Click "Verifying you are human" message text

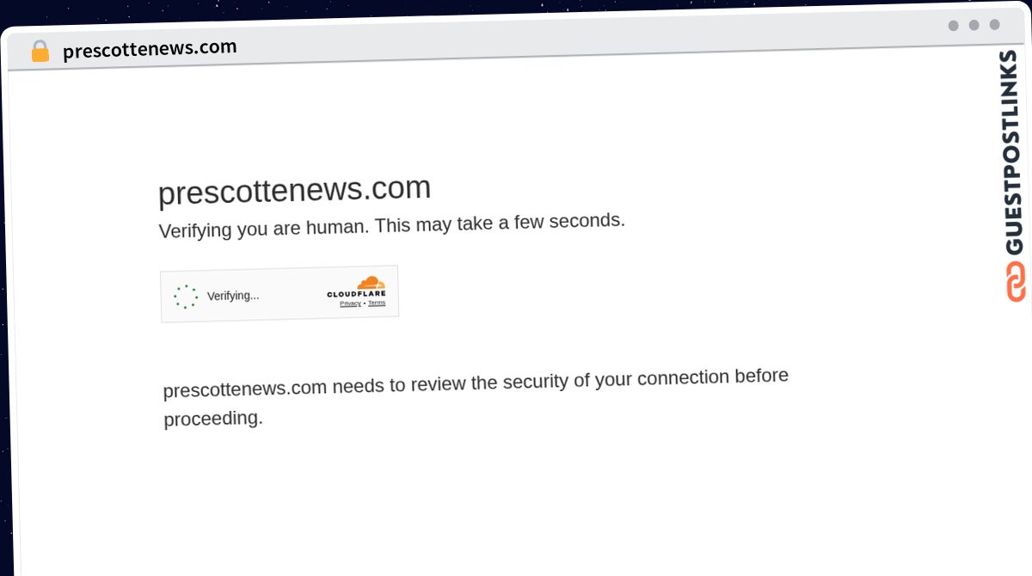pos(392,225)
